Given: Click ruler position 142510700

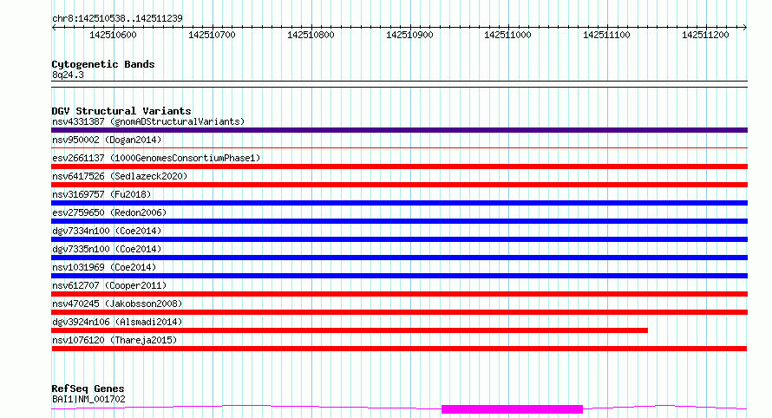Looking at the screenshot, I should [x=213, y=35].
